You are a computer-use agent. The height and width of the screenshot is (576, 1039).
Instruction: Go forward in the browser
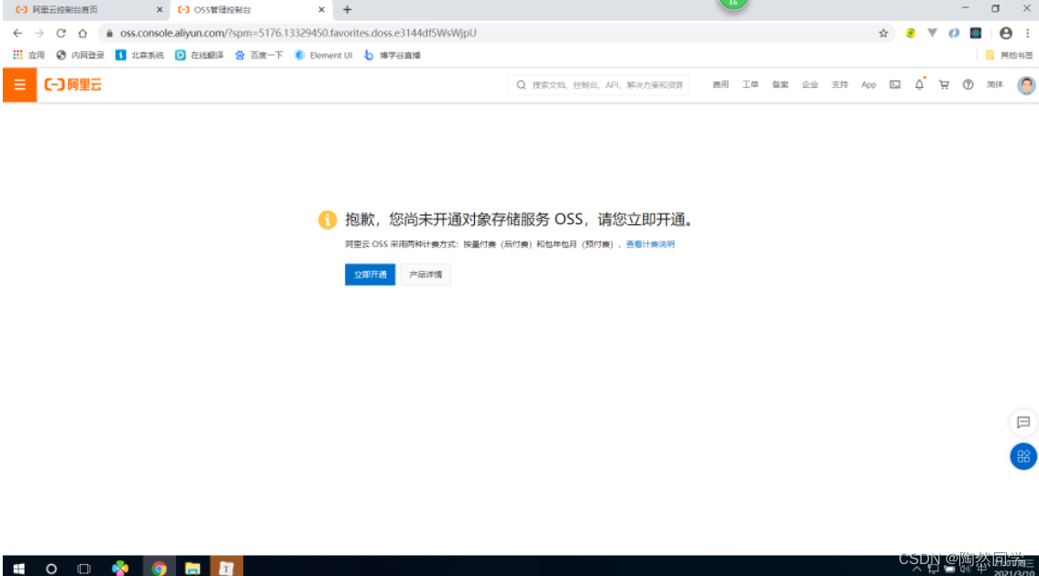pos(39,33)
